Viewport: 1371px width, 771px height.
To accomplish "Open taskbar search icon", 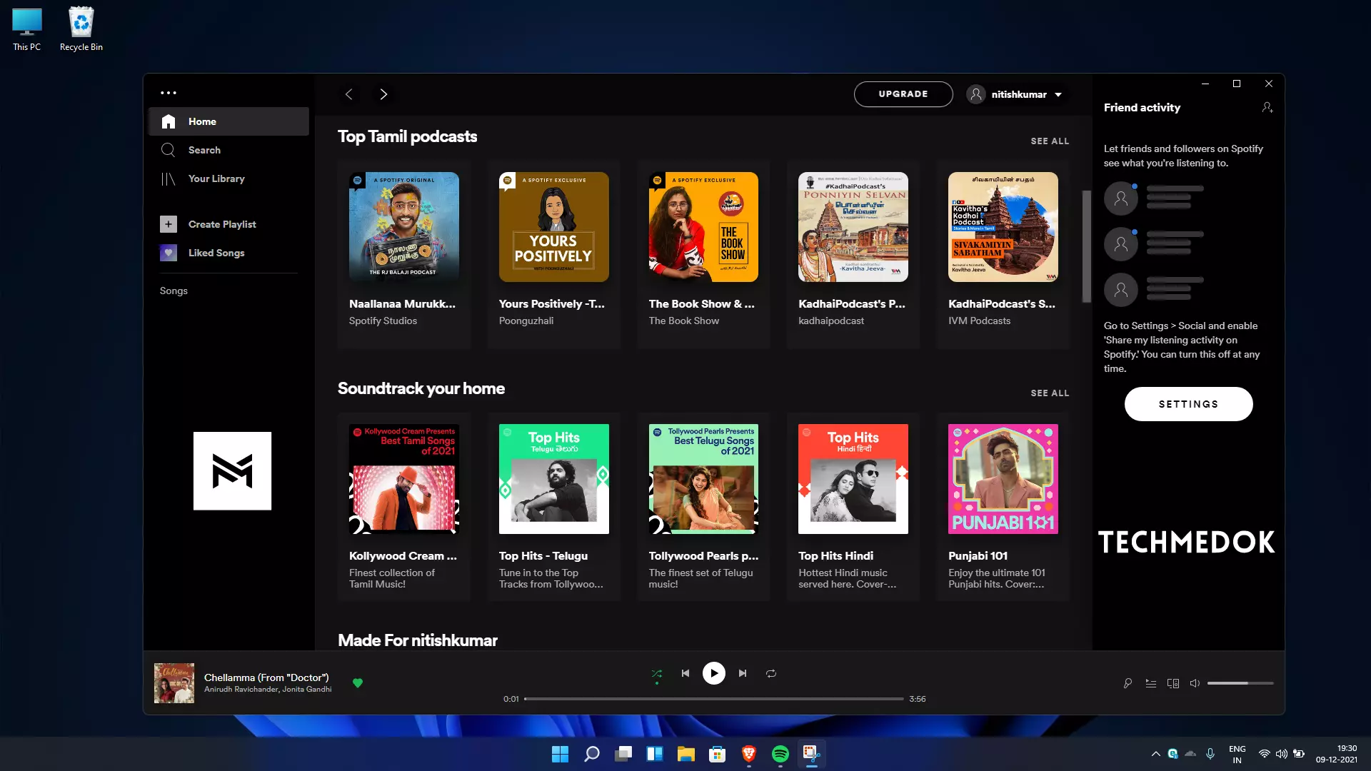I will pyautogui.click(x=592, y=754).
